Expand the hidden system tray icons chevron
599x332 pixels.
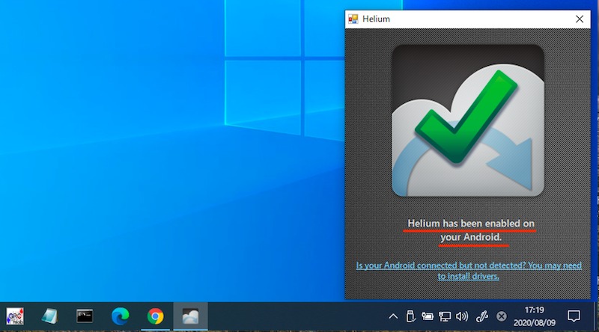pyautogui.click(x=393, y=316)
